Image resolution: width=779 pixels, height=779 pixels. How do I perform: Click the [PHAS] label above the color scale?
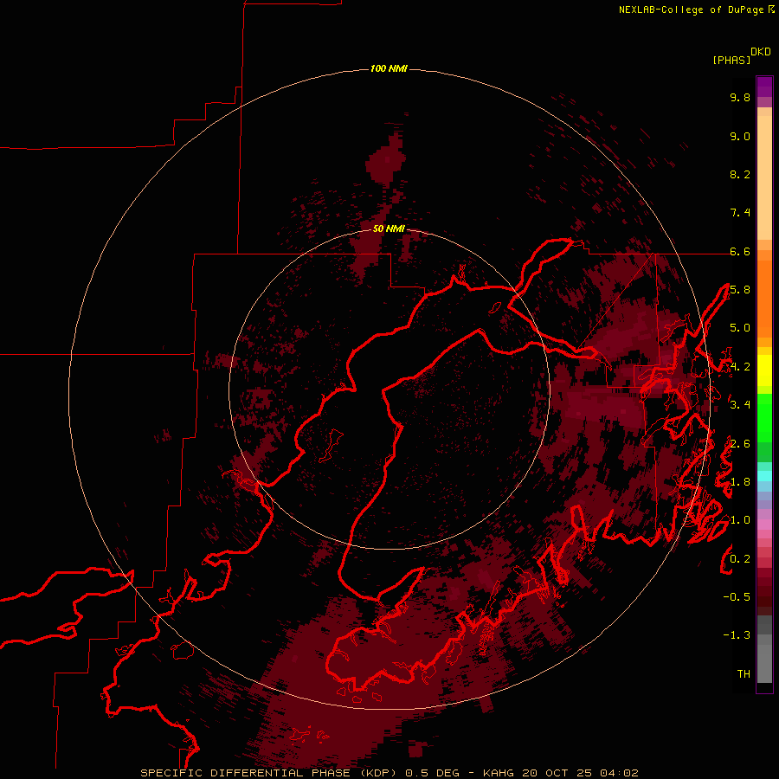[x=731, y=60]
